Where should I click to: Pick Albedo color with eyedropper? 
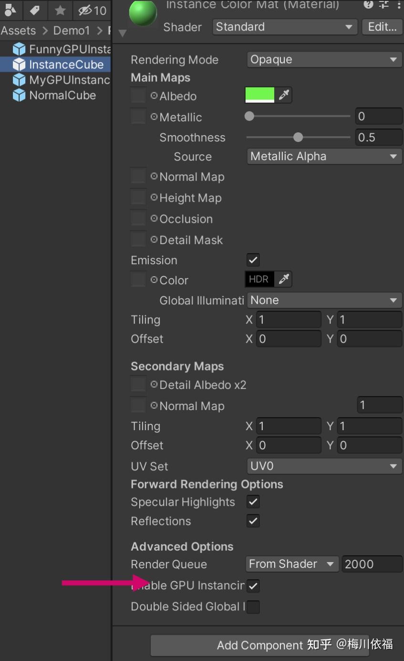pos(284,95)
